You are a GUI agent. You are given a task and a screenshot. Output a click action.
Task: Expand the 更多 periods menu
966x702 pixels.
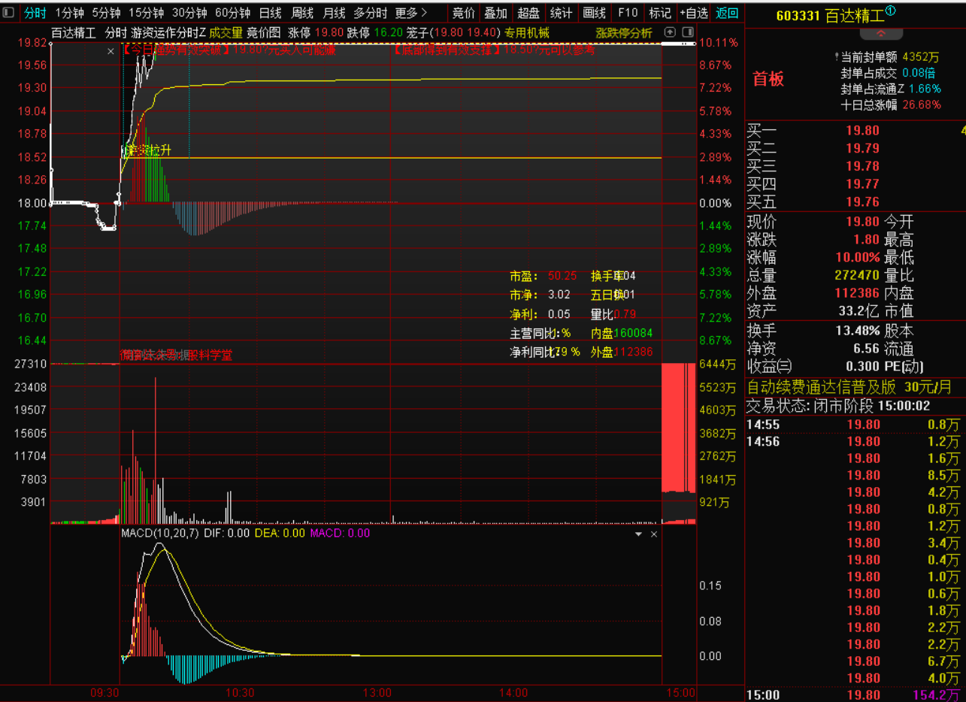[x=410, y=13]
